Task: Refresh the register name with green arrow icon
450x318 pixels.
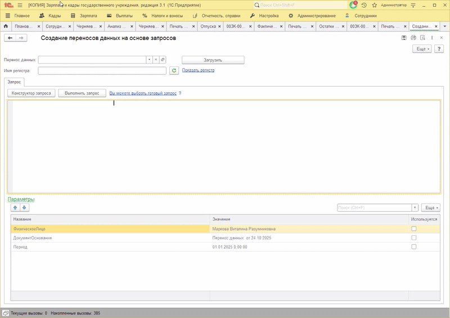Action: coord(174,70)
